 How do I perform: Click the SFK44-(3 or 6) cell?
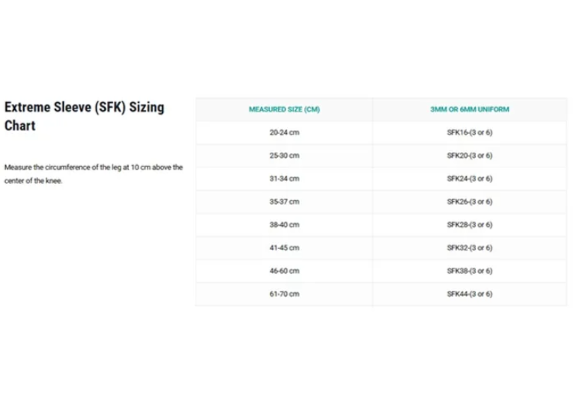click(x=470, y=294)
